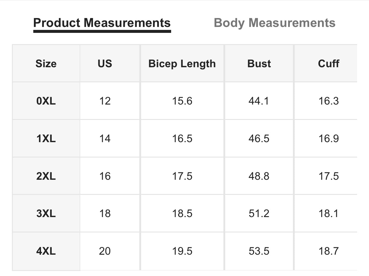This screenshot has height=276, width=369.
Task: Select the 4XL size row label
Action: point(46,251)
